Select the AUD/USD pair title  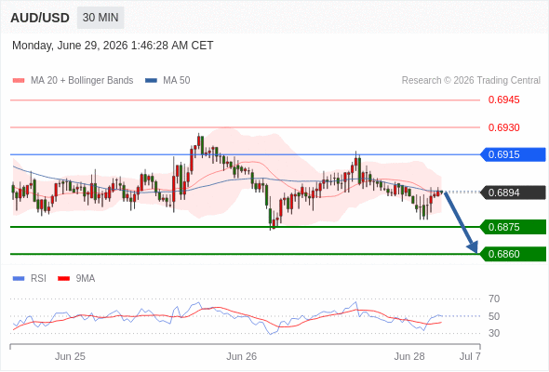point(40,18)
